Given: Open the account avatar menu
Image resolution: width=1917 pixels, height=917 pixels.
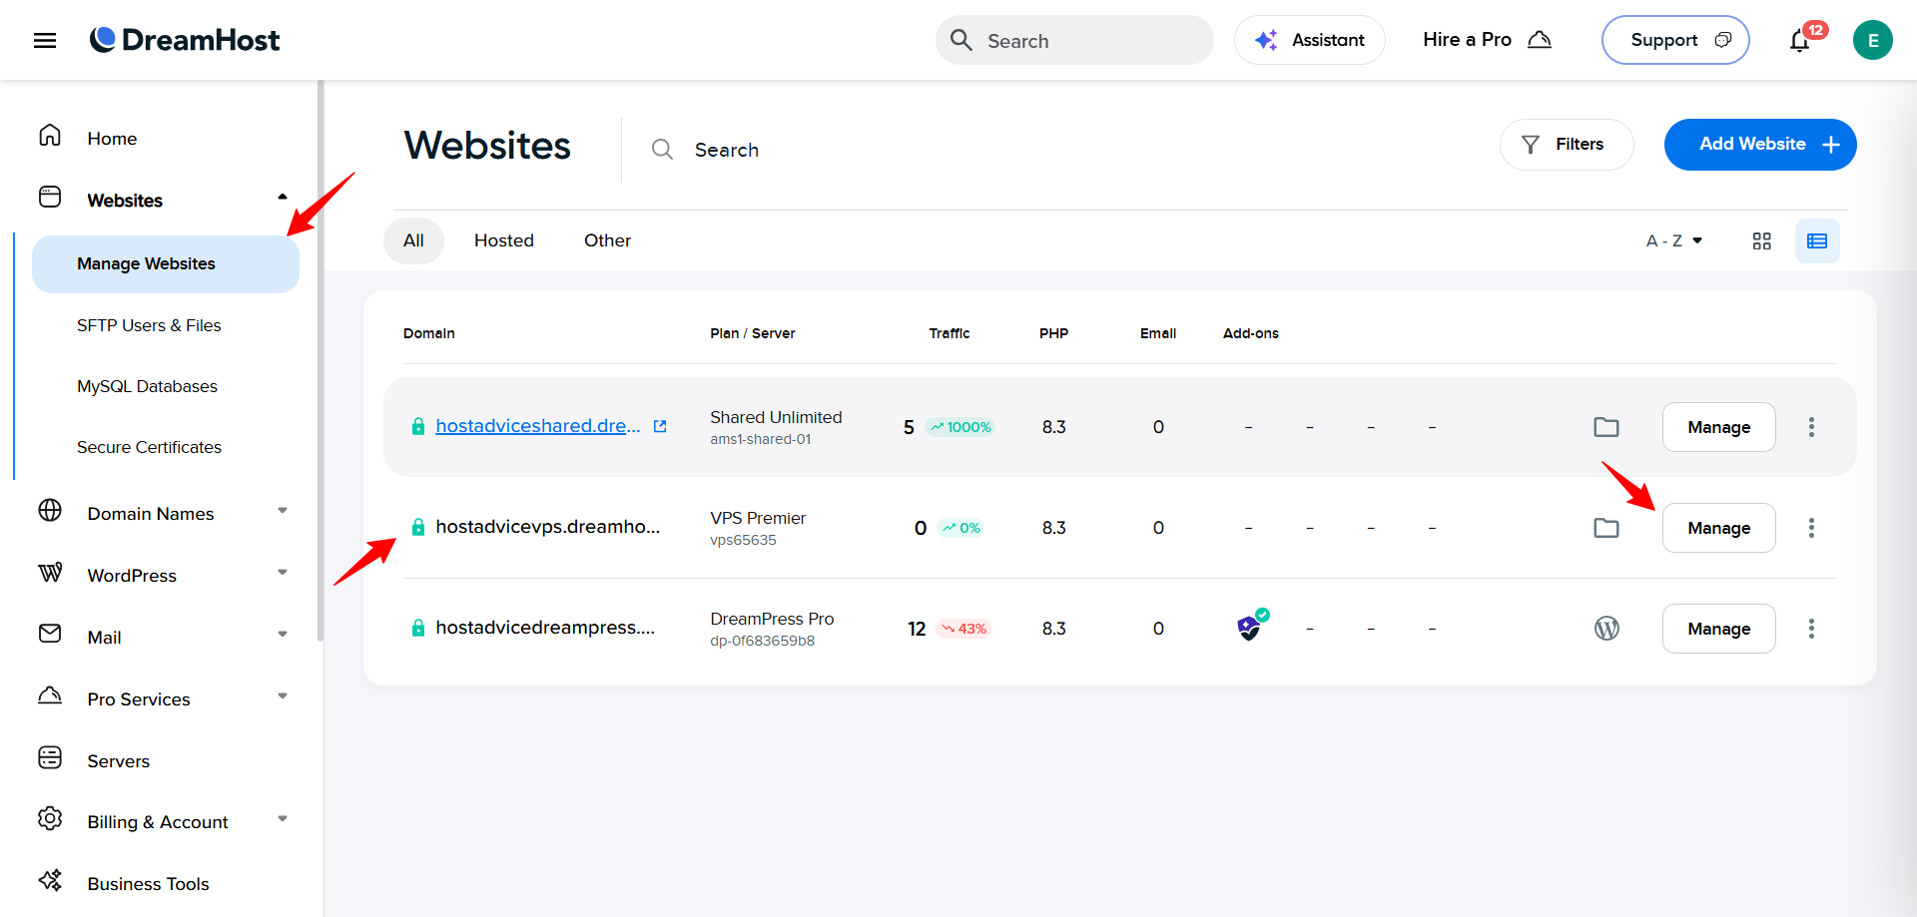Looking at the screenshot, I should 1872,40.
